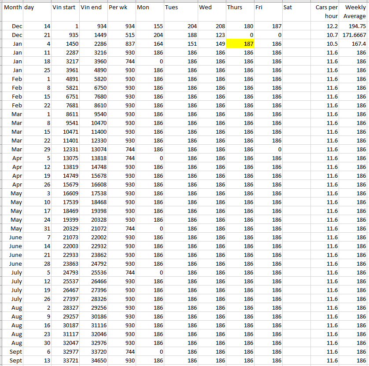Image resolution: width=369 pixels, height=366 pixels.
Task: Select the yellow highlighted Thurs cell 187
Action: tap(240, 44)
